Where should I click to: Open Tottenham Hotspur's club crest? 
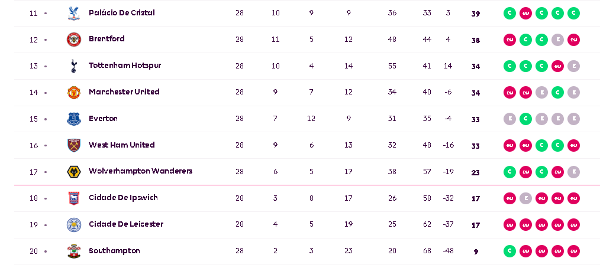click(73, 66)
